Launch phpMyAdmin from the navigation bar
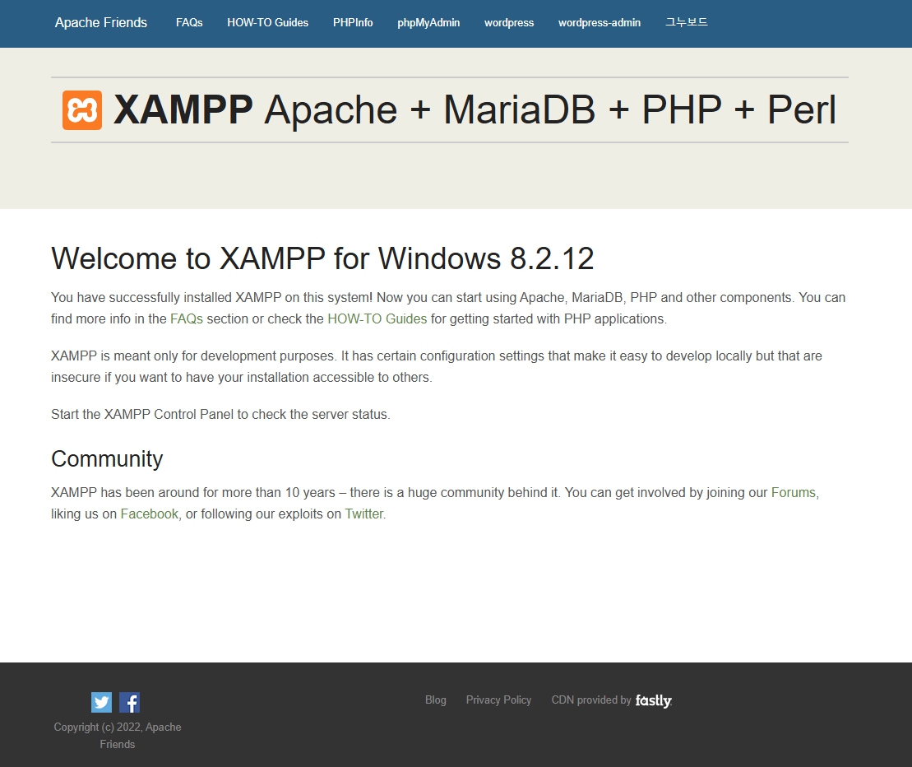The width and height of the screenshot is (912, 767). point(428,23)
